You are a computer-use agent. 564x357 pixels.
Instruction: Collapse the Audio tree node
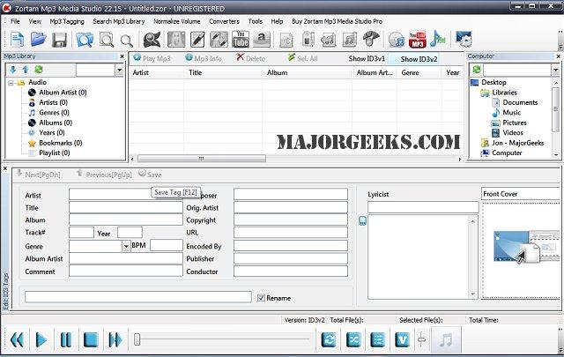[11, 83]
